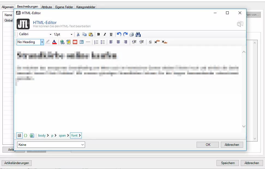265x169 pixels.
Task: Click the up arrow of the editor scrollbar
Action: tap(244, 52)
